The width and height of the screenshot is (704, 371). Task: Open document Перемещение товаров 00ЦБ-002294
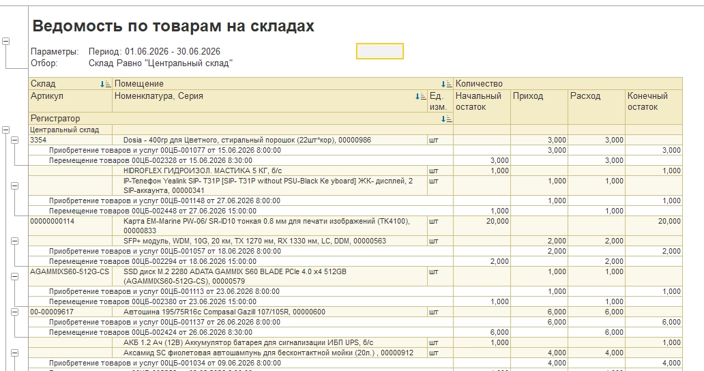point(153,261)
